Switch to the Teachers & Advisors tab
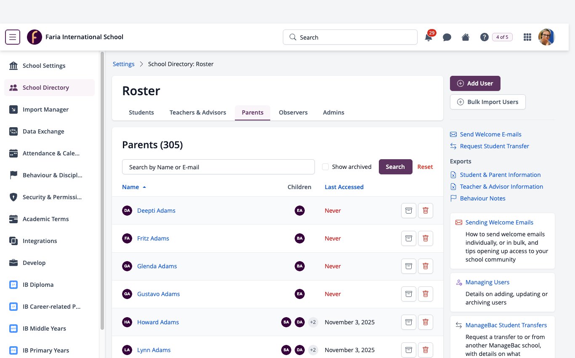Screen dimensions: 575x358 tap(198, 112)
